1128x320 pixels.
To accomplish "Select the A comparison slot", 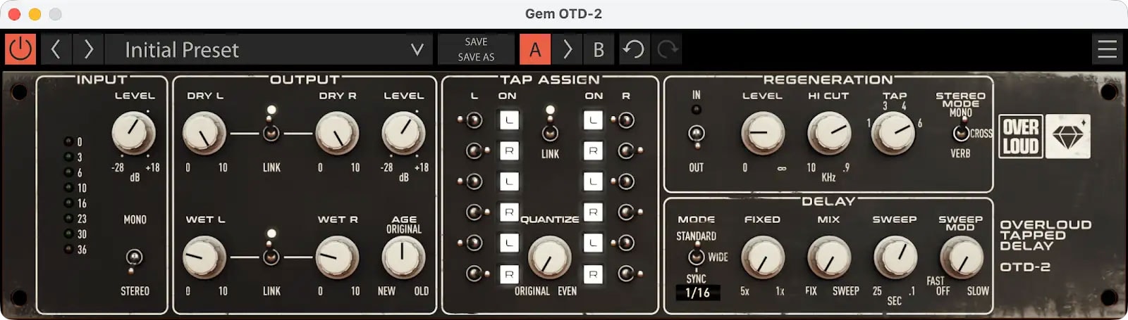I will coord(535,49).
